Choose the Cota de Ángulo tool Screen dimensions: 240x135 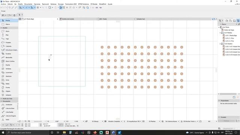point(9,116)
